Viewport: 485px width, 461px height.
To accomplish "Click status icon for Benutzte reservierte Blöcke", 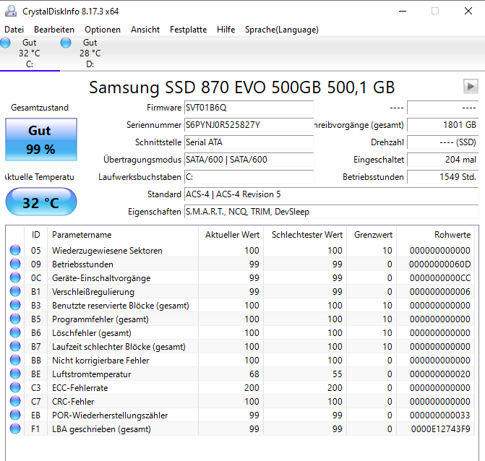I will tap(15, 305).
